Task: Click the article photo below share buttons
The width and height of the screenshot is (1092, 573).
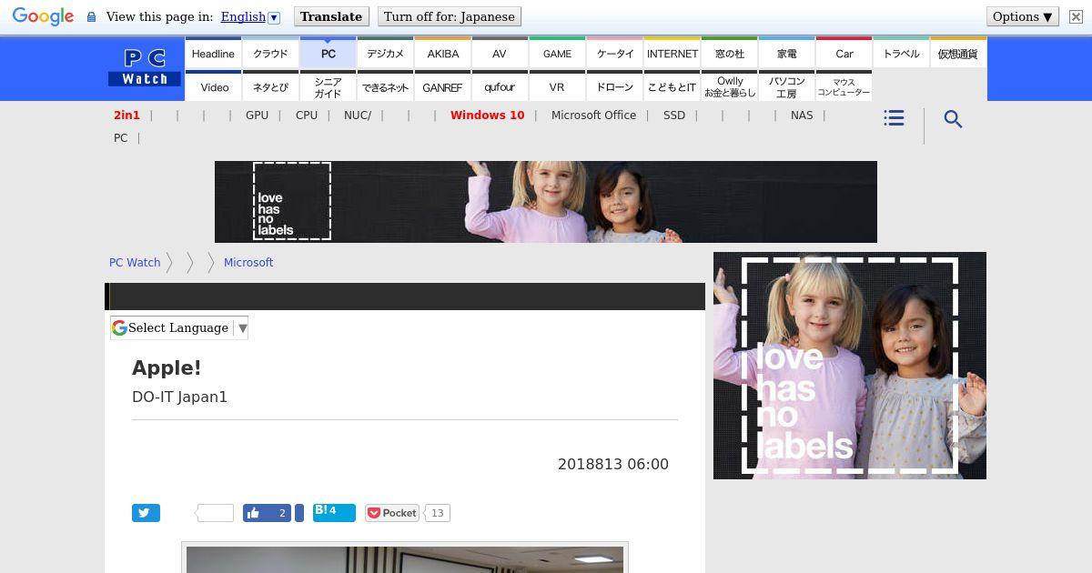Action: [x=405, y=558]
